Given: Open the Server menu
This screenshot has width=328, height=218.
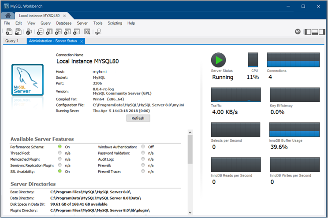Looking at the screenshot, I should pos(82,23).
